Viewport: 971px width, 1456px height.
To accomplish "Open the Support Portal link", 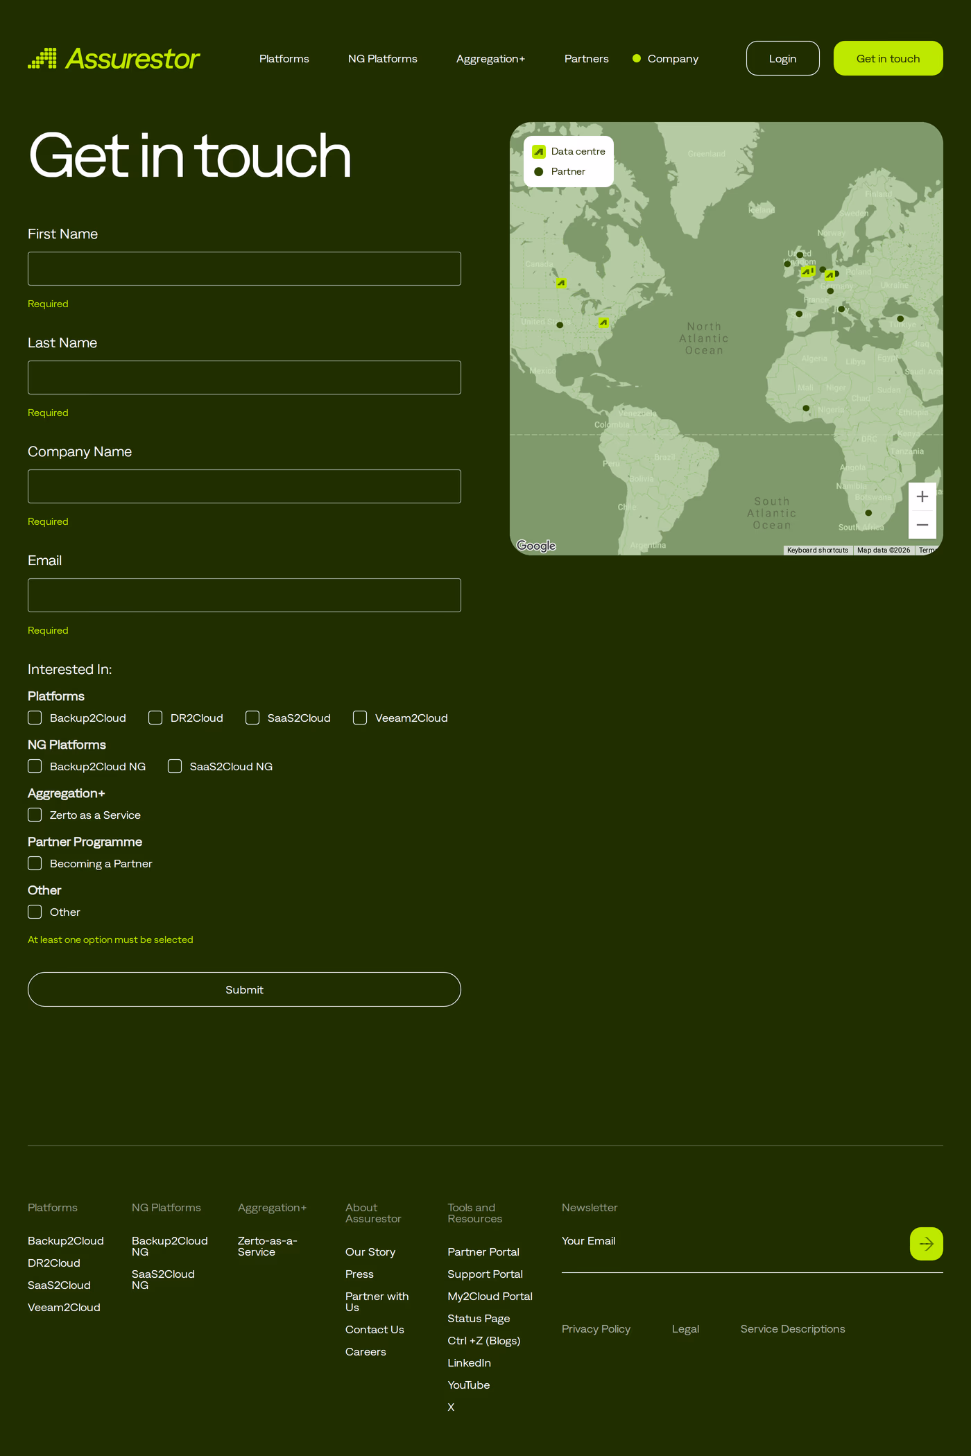I will click(x=485, y=1274).
